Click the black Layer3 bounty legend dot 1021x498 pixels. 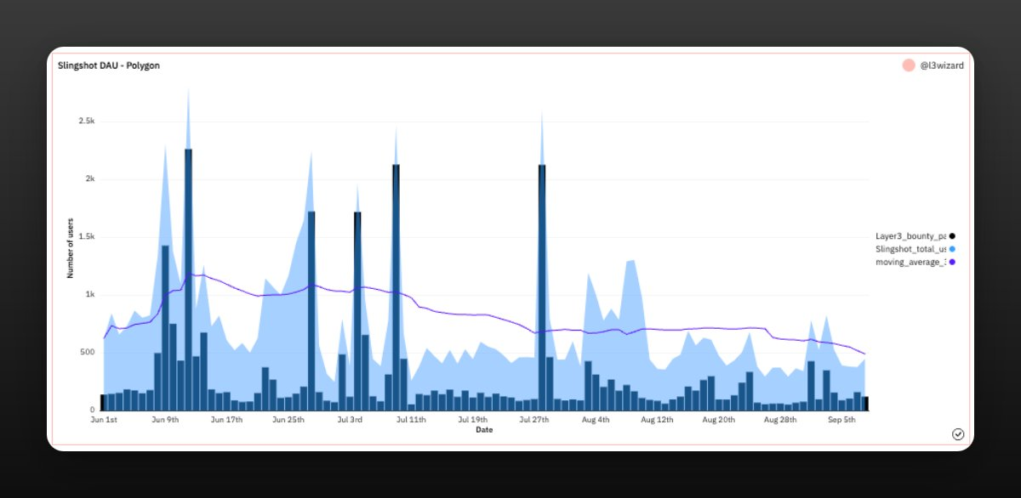[x=952, y=235]
